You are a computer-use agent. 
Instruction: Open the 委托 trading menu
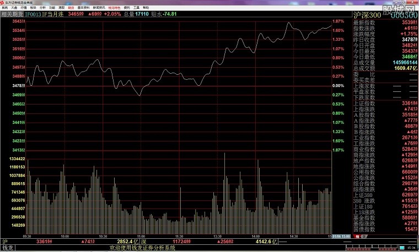[127, 8]
